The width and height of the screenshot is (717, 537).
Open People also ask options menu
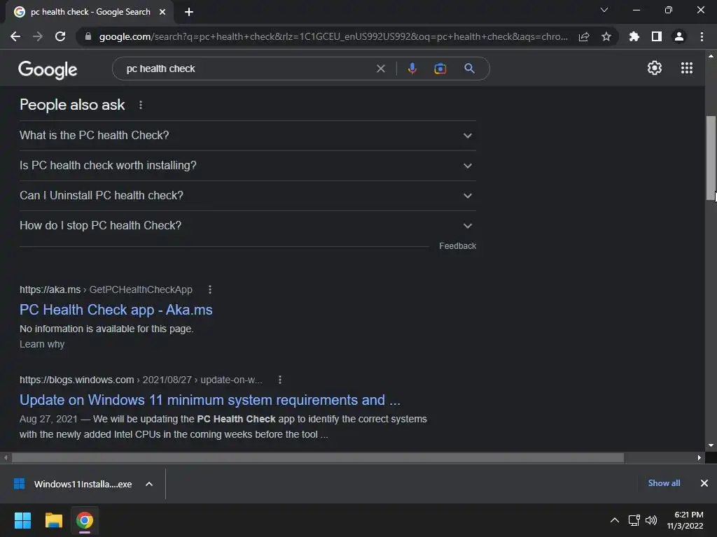click(141, 105)
